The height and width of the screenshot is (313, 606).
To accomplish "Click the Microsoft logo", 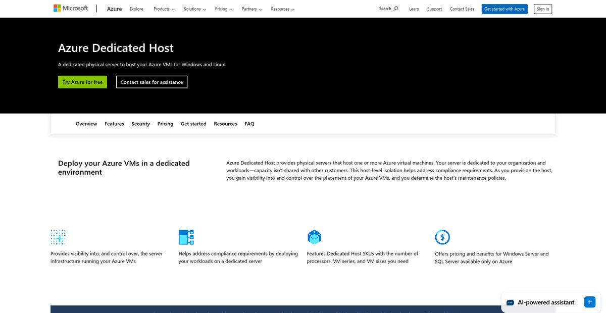I will pyautogui.click(x=71, y=8).
